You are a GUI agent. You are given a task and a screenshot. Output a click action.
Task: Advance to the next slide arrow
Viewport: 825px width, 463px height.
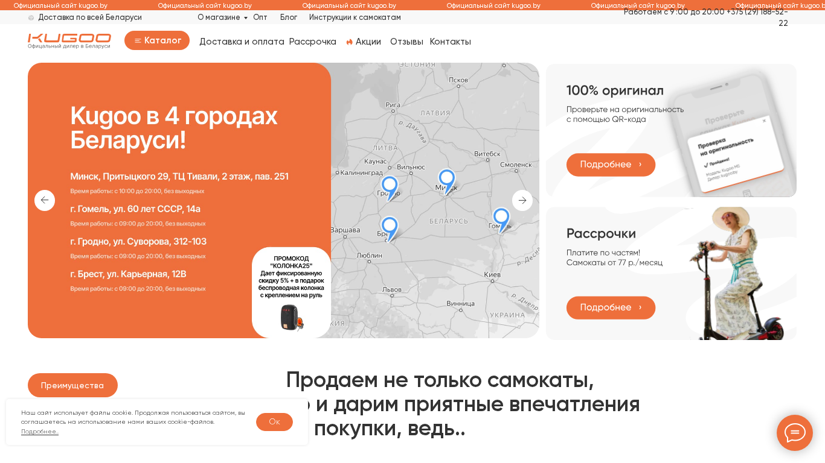[x=522, y=200]
